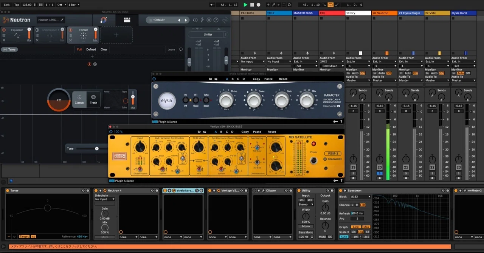The image size is (484, 253).
Task: Click Copy in the elysia karacter toolbar
Action: 256,79
